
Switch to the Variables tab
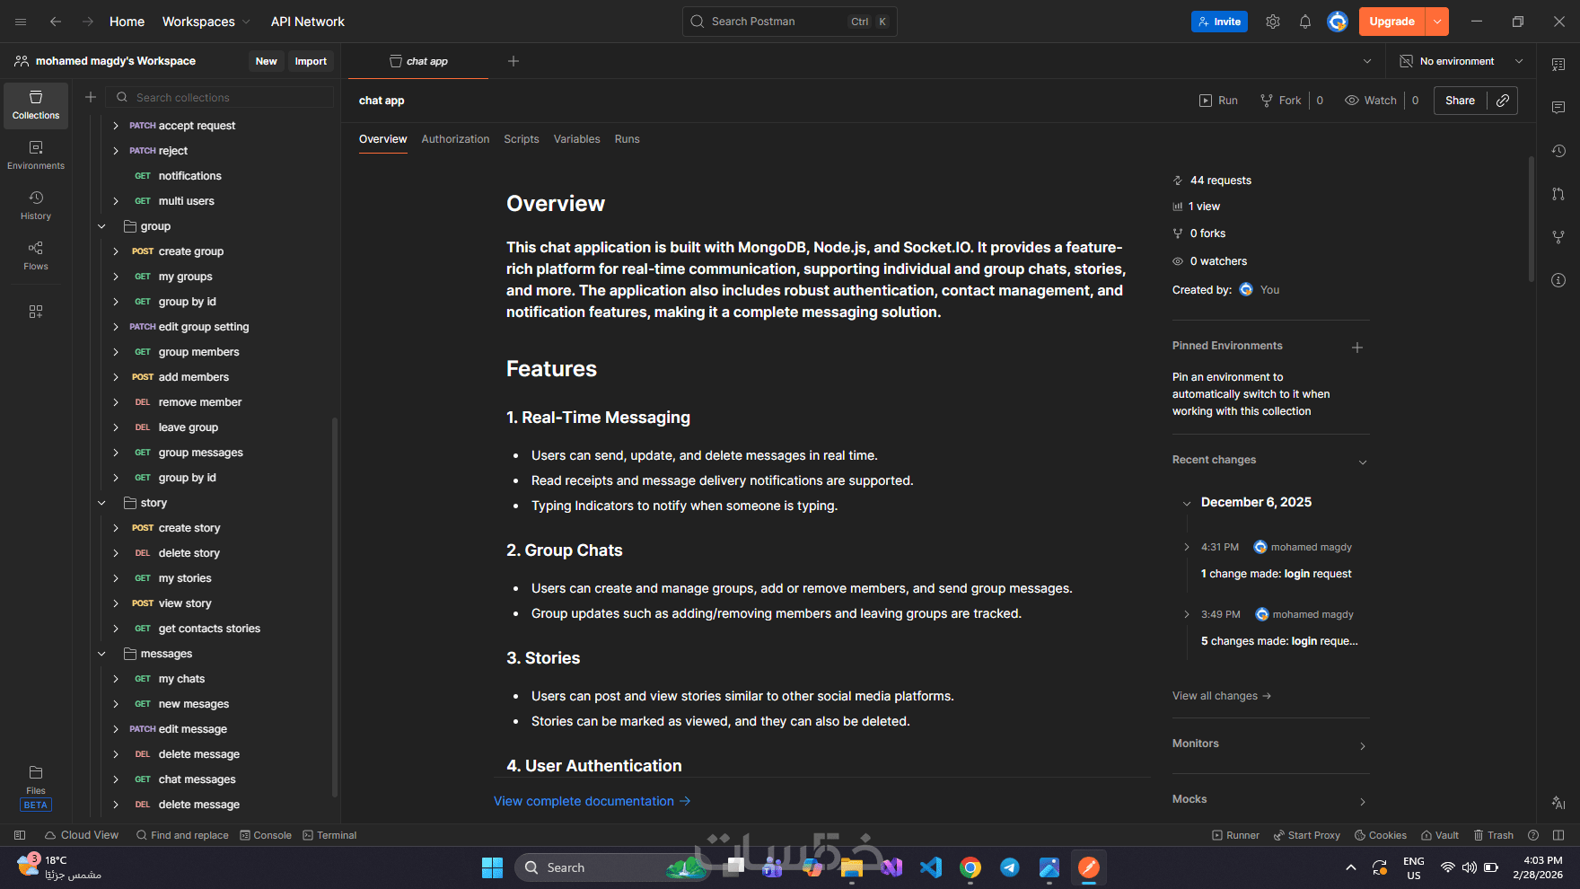click(x=576, y=139)
